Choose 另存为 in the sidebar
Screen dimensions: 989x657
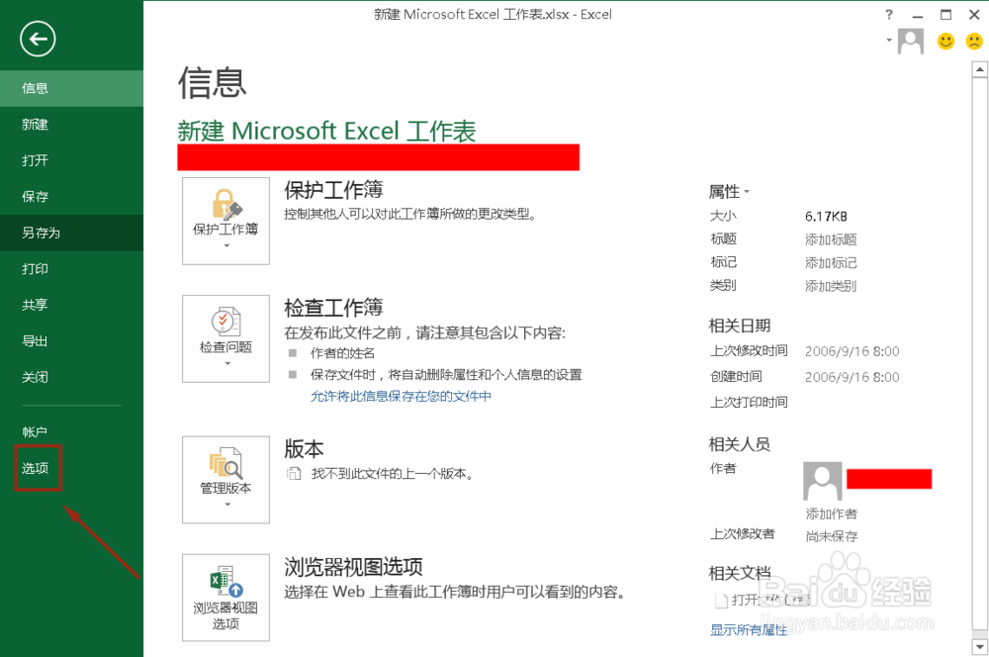point(72,233)
